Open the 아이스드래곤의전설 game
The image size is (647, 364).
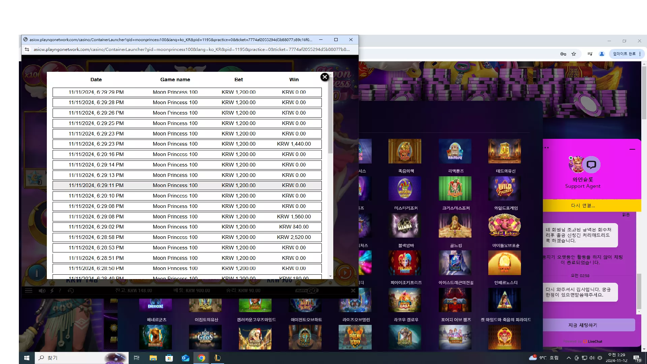coord(455,263)
